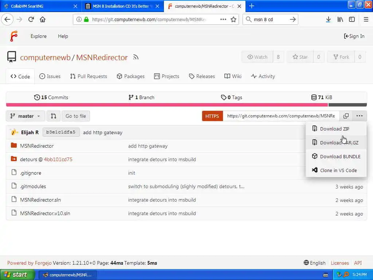Click the Go to file button
Viewport: 373px width, 280px height.
pyautogui.click(x=76, y=116)
